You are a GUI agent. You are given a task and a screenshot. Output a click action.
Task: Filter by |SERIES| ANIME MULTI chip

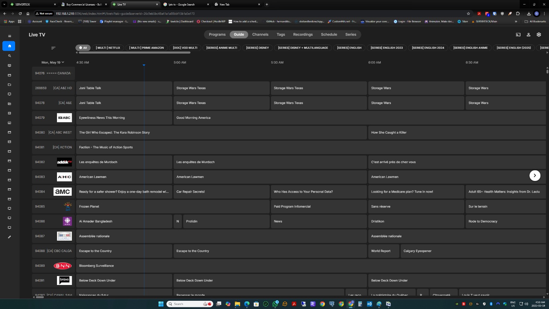pyautogui.click(x=222, y=48)
